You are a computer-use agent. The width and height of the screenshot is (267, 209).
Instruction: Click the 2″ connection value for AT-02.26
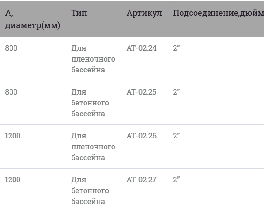tap(176, 136)
